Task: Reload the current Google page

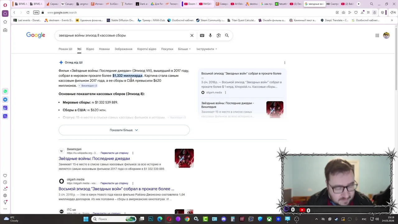Action: (x=28, y=12)
